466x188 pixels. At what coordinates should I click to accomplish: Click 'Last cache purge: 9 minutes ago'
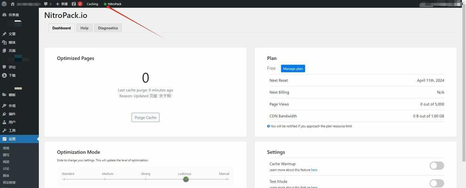pyautogui.click(x=145, y=90)
